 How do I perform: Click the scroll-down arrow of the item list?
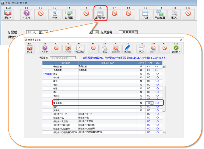tap(164, 133)
